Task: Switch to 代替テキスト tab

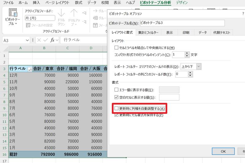Action: (x=222, y=33)
